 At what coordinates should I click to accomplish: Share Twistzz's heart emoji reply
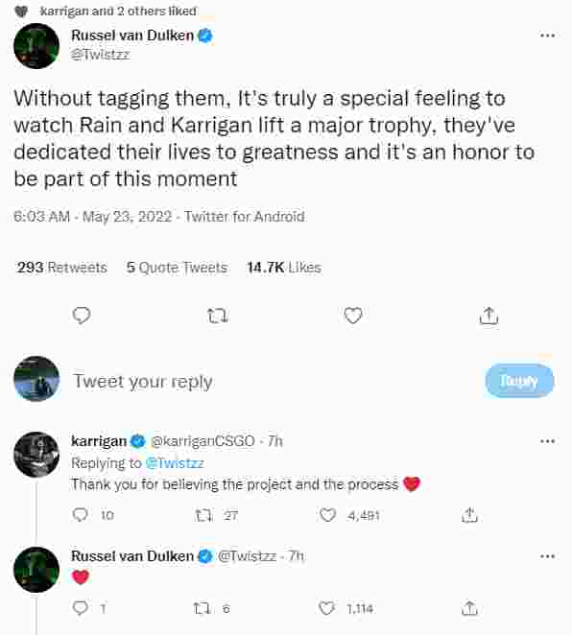[x=469, y=608]
